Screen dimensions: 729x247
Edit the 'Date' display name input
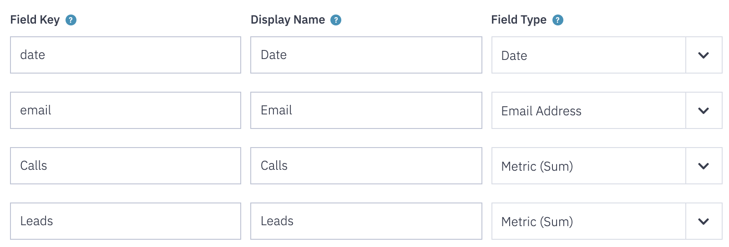click(366, 55)
